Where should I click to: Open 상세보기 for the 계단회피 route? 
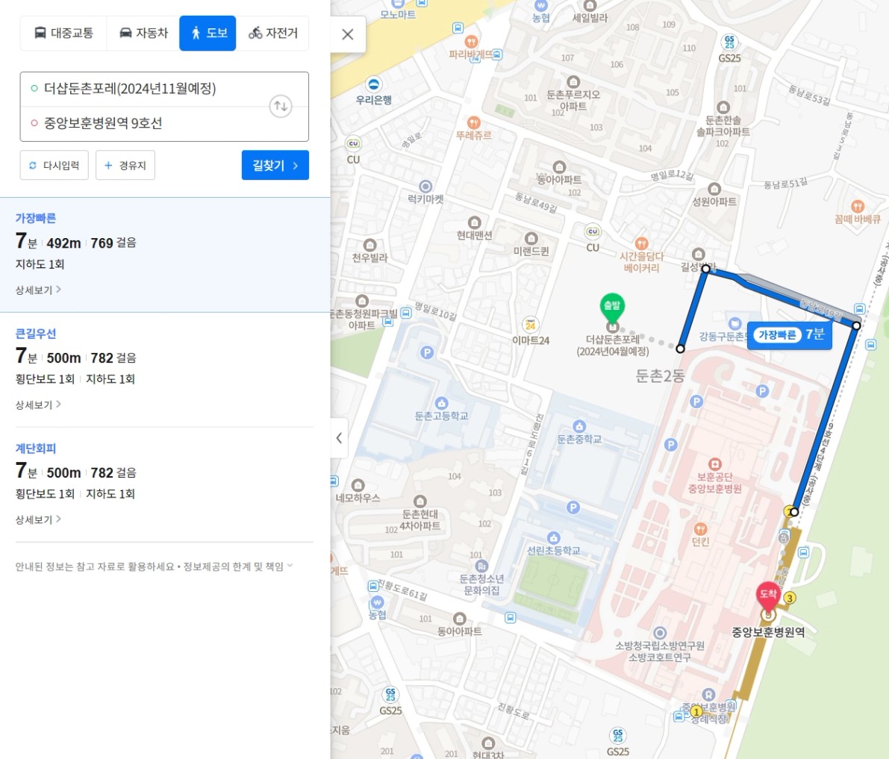38,519
